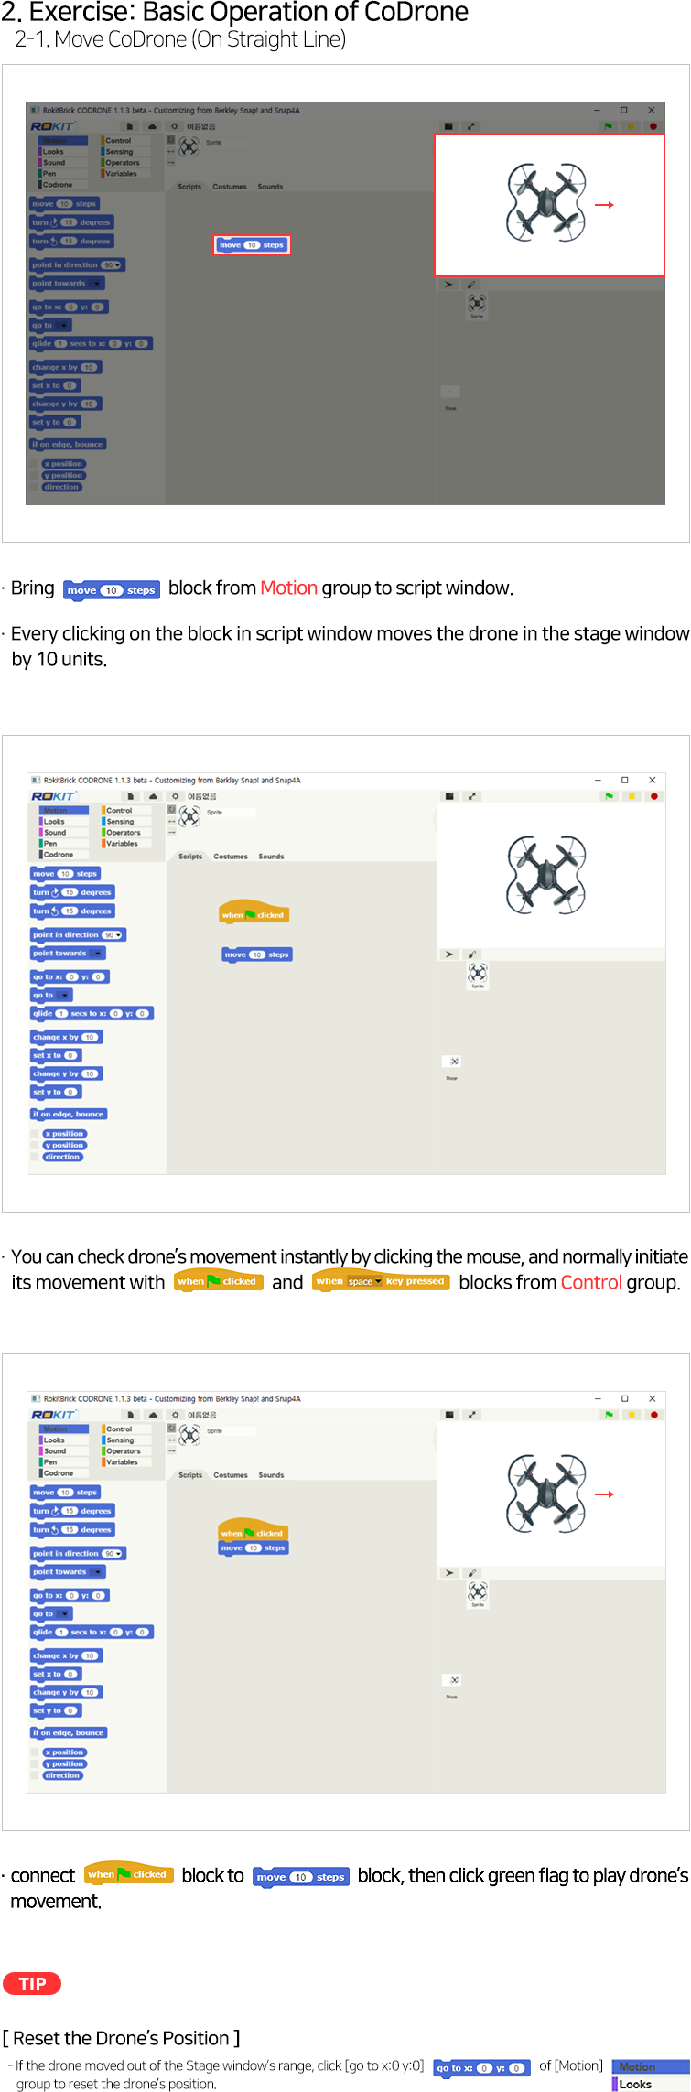Image resolution: width=691 pixels, height=2092 pixels.
Task: Tick direction checkbox in second screenshot
Action: [x=35, y=1158]
